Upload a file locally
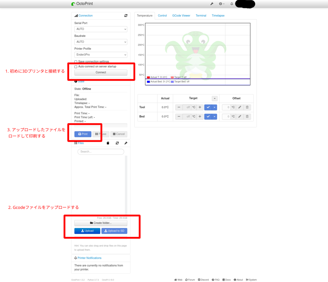 point(87,231)
